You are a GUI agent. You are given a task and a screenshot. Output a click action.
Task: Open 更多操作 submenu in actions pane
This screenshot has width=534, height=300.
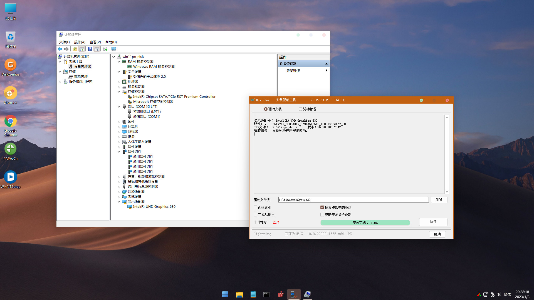click(x=304, y=71)
